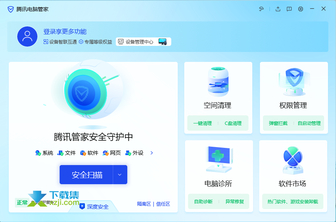Open the 权限管理 shield icon

coord(293,82)
